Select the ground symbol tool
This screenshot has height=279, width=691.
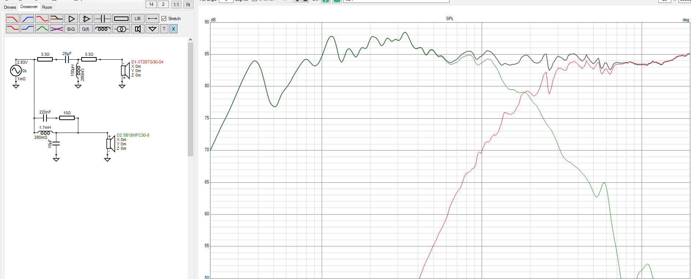click(x=152, y=29)
